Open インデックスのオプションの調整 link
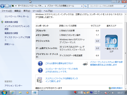The image size is (127, 95). pos(17,28)
